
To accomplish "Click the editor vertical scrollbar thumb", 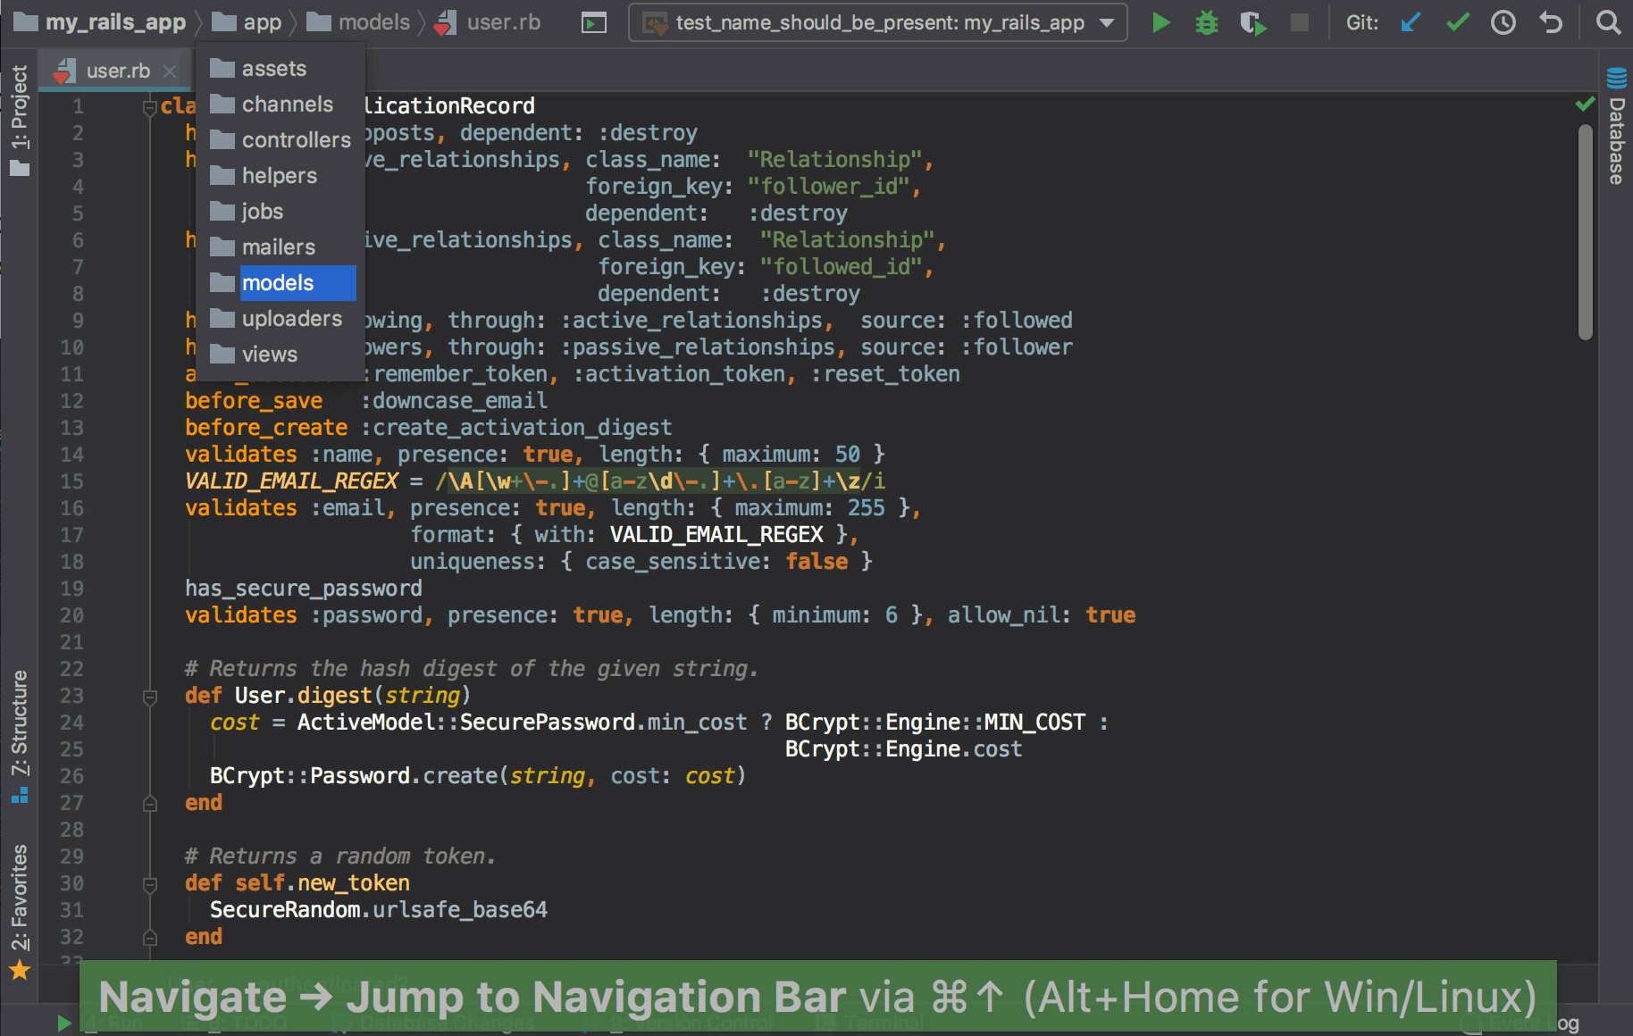I will (1586, 232).
